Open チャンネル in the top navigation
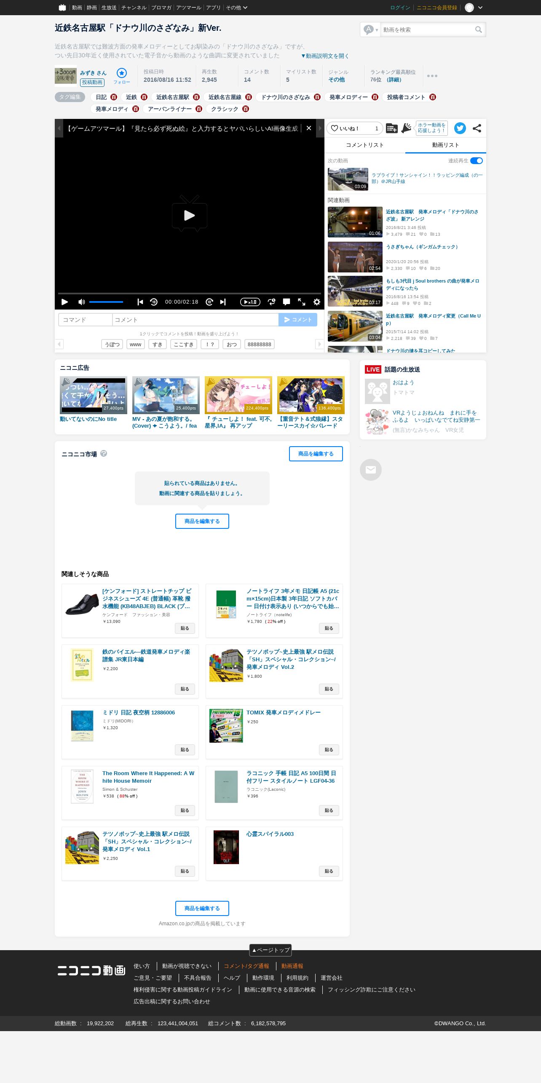 point(134,8)
